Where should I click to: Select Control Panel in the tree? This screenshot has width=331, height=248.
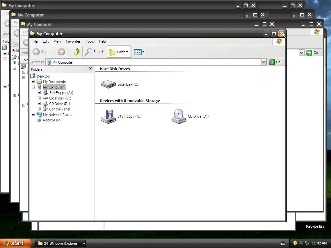point(59,109)
